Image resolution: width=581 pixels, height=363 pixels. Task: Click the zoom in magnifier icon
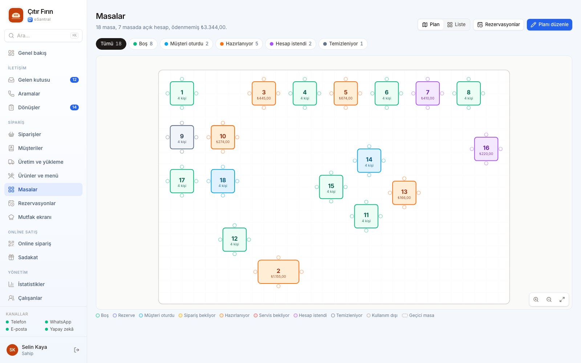pyautogui.click(x=536, y=299)
